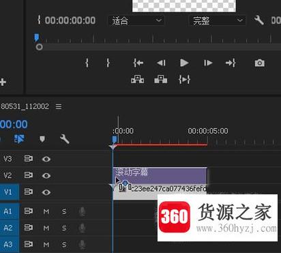Open program monitor settings wrench
The height and width of the screenshot is (253, 281).
(259, 20)
